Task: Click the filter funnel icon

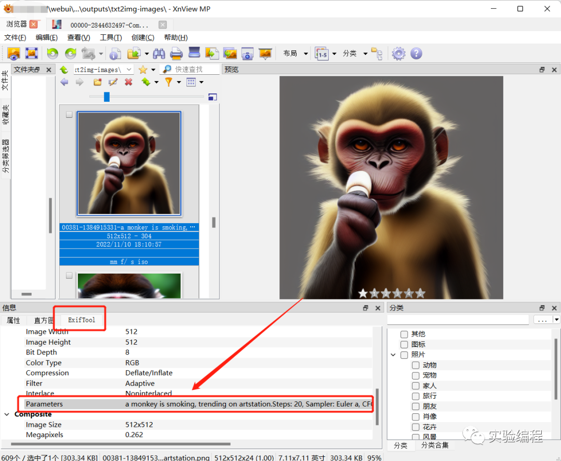Action: [x=168, y=82]
